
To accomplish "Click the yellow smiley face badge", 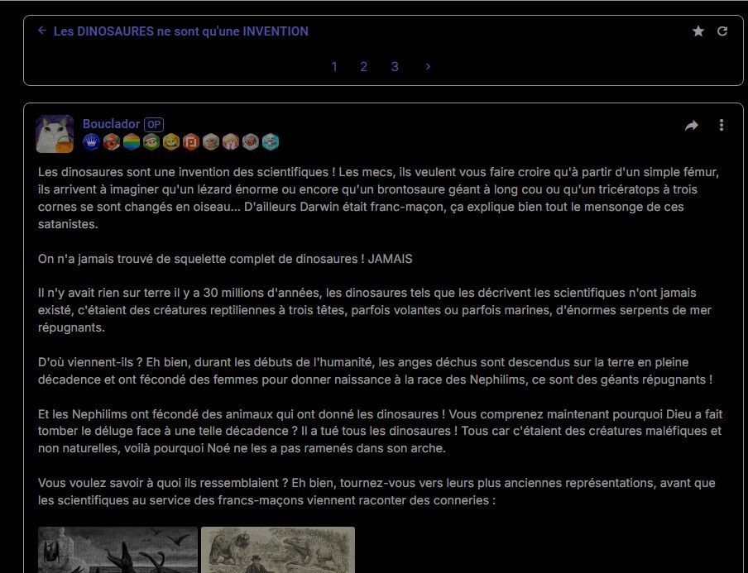I will [170, 142].
